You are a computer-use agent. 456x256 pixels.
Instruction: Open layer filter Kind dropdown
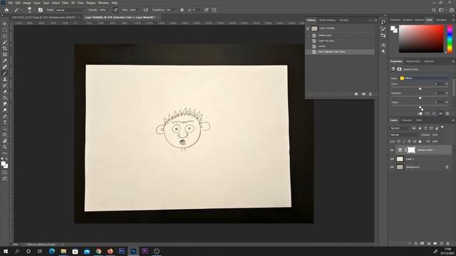coord(400,128)
